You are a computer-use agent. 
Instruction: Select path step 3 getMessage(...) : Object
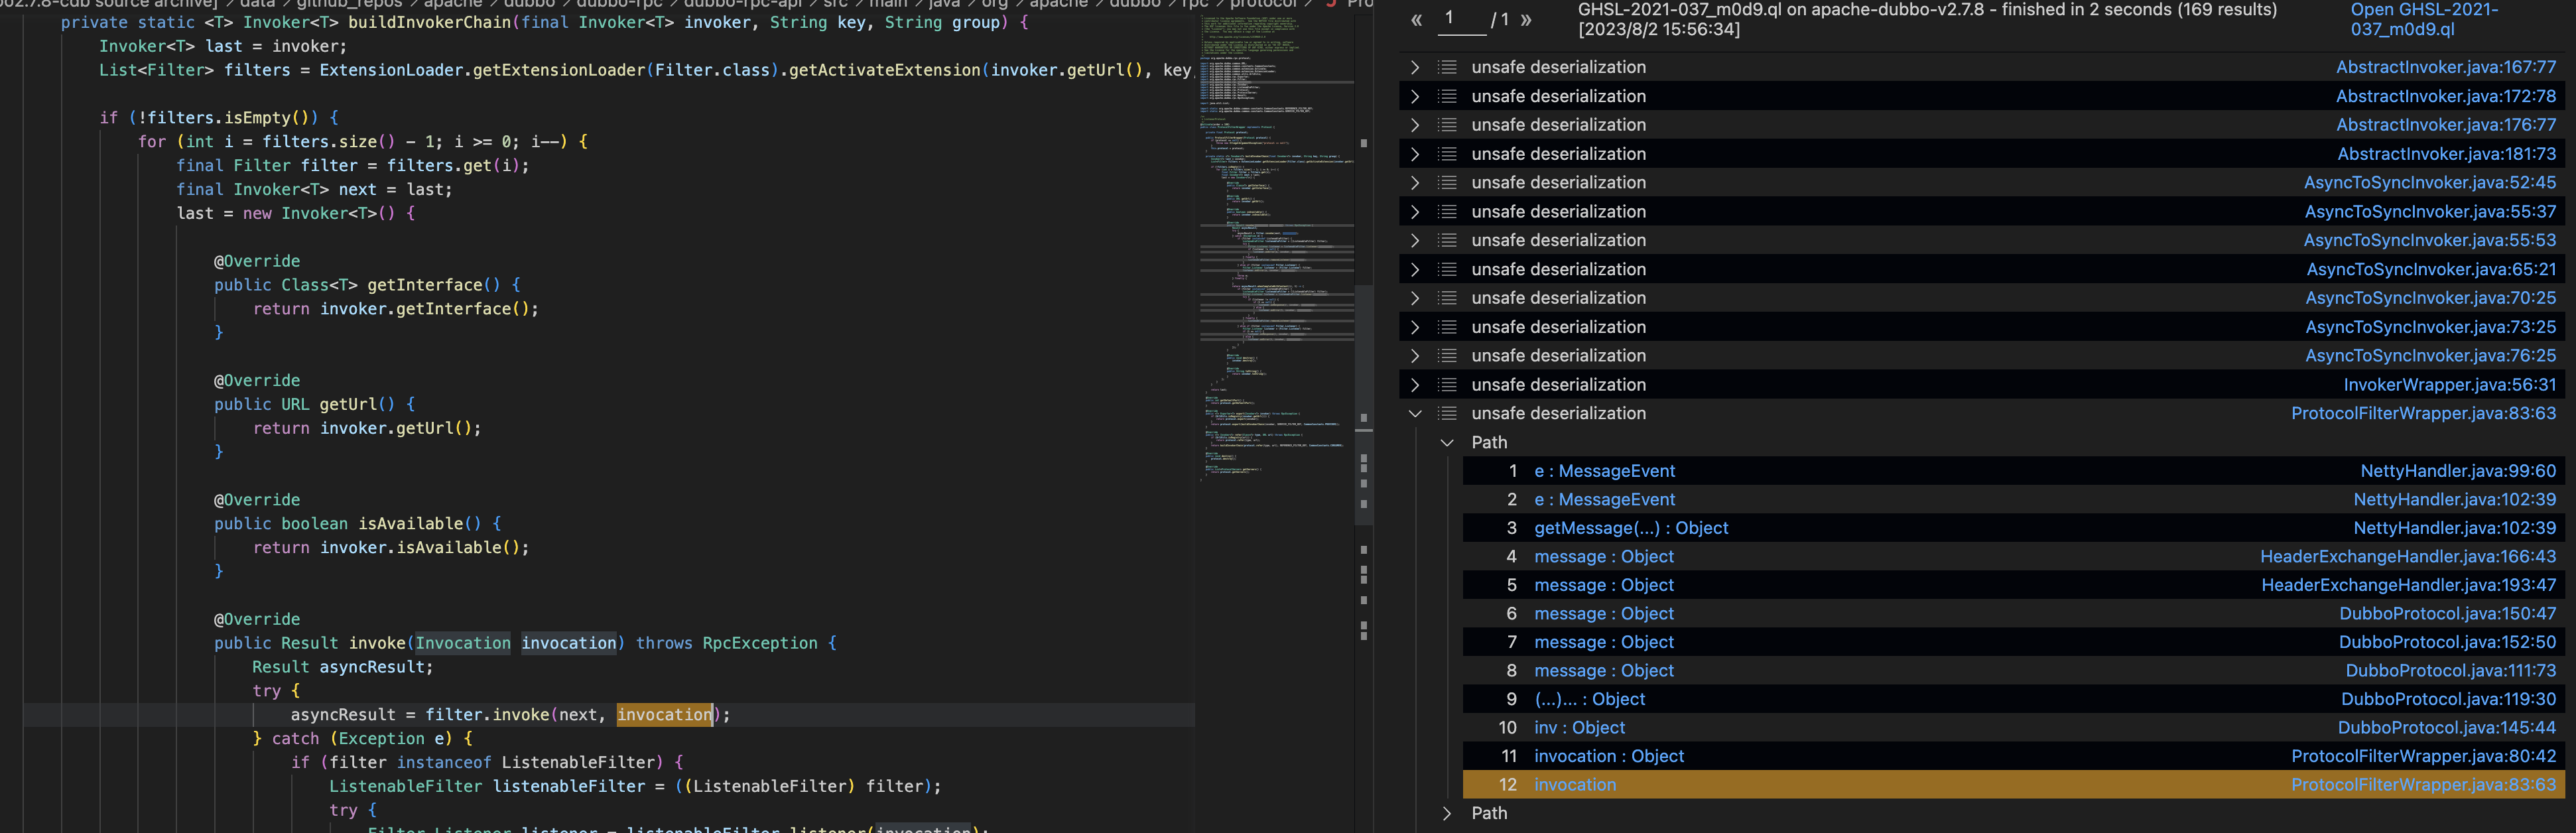tap(1631, 528)
